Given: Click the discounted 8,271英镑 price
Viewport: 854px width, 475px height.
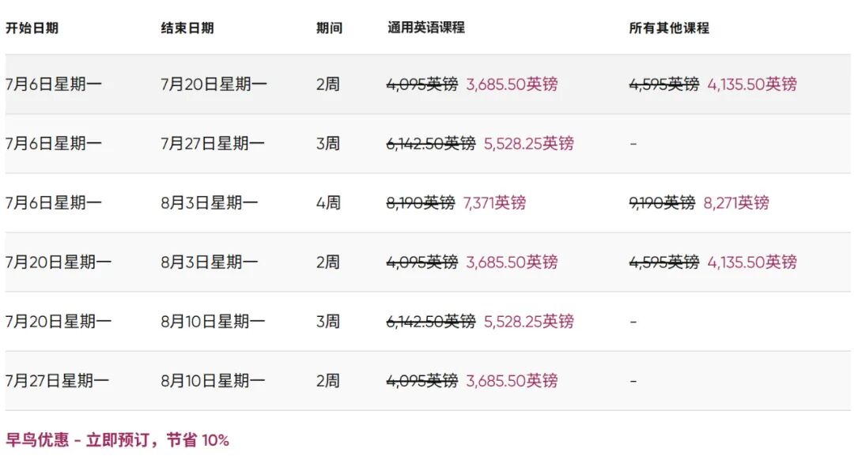Looking at the screenshot, I should (736, 203).
